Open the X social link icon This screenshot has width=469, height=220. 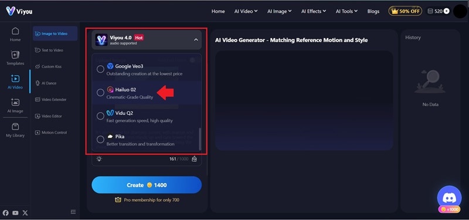pos(25,212)
